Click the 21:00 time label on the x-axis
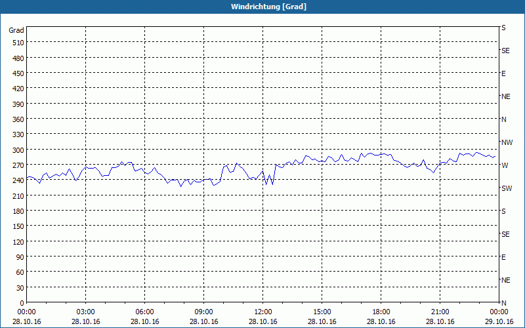 440,312
